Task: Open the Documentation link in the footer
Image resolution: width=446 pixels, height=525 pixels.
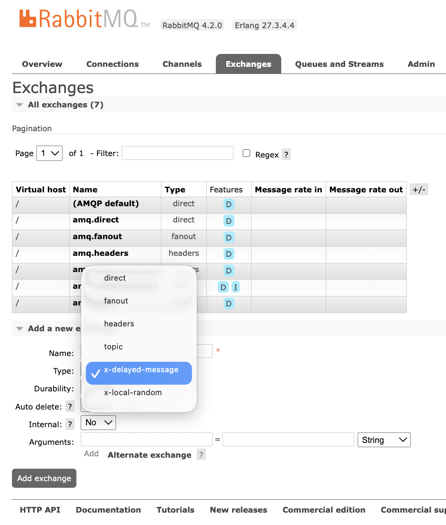Action: 108,510
